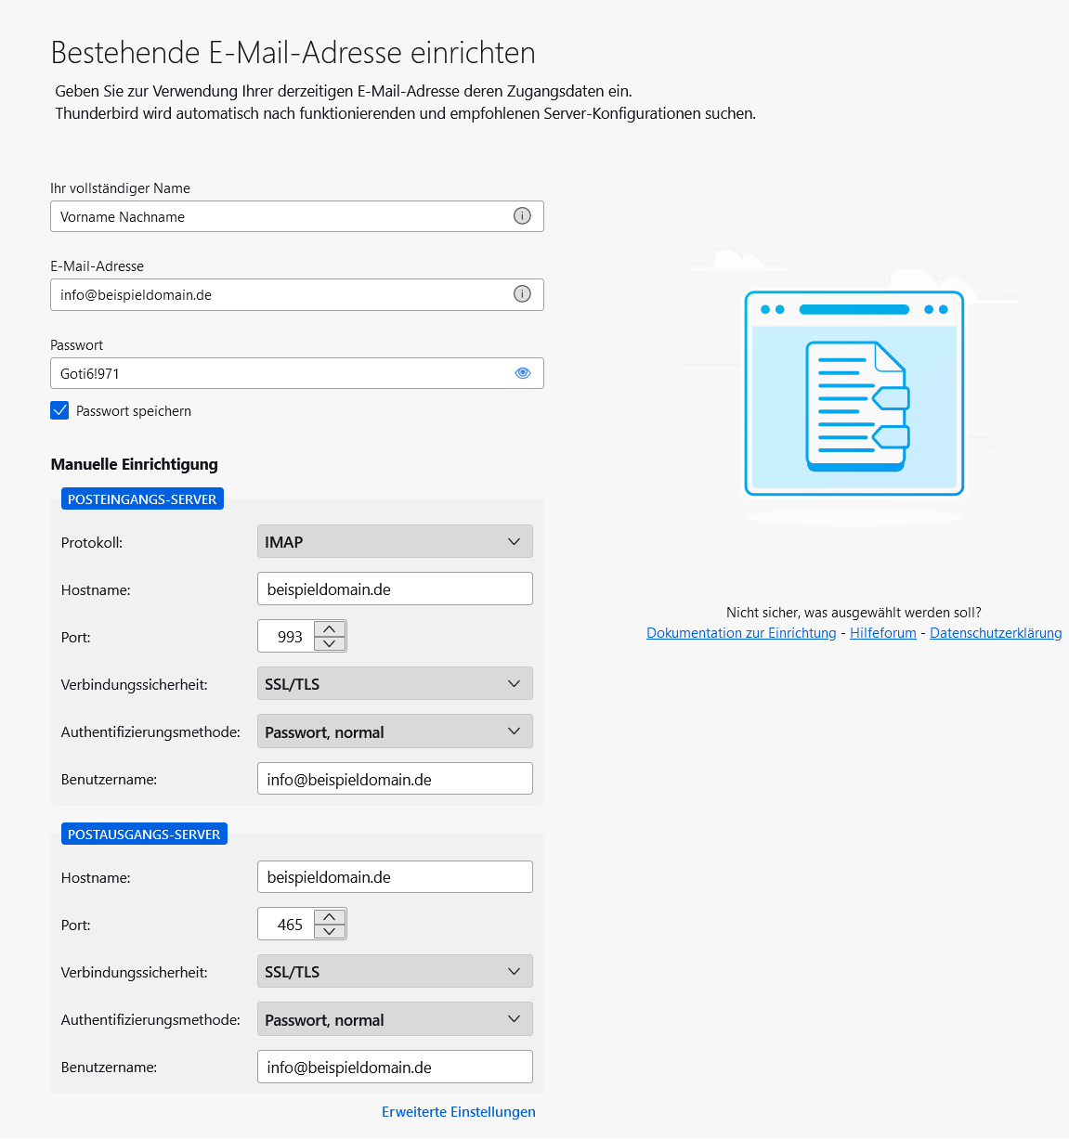This screenshot has width=1069, height=1139.
Task: Edit the incoming Hostname beispieldomain.de field
Action: tap(394, 588)
